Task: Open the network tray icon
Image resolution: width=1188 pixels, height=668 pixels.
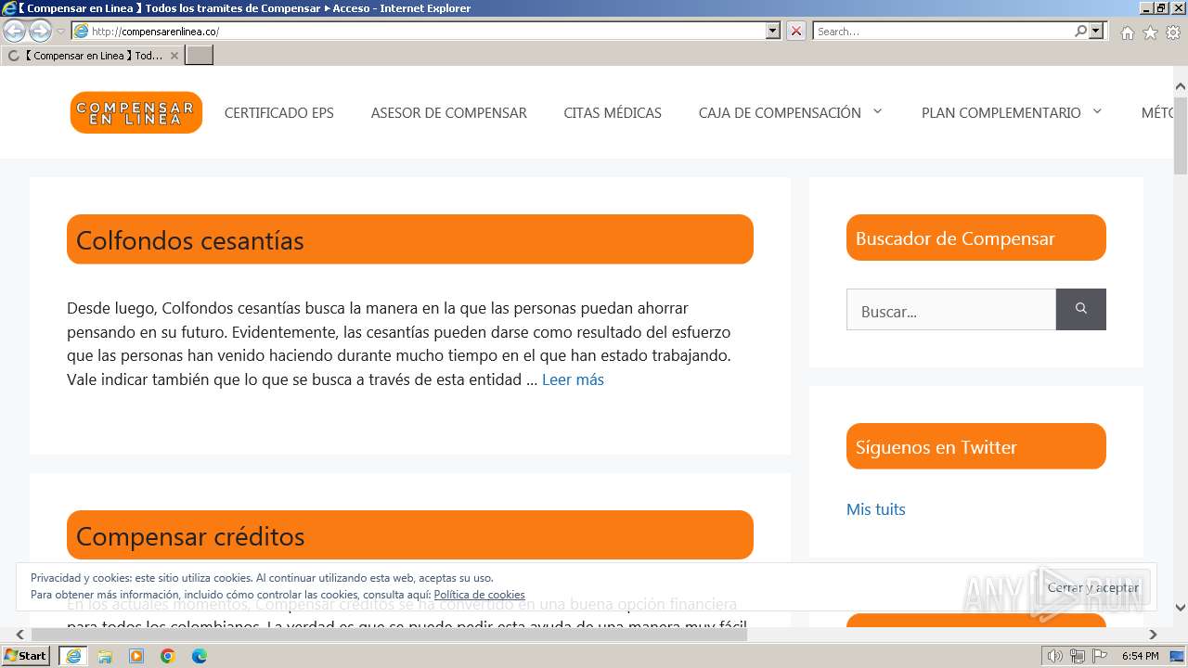Action: tap(1078, 656)
